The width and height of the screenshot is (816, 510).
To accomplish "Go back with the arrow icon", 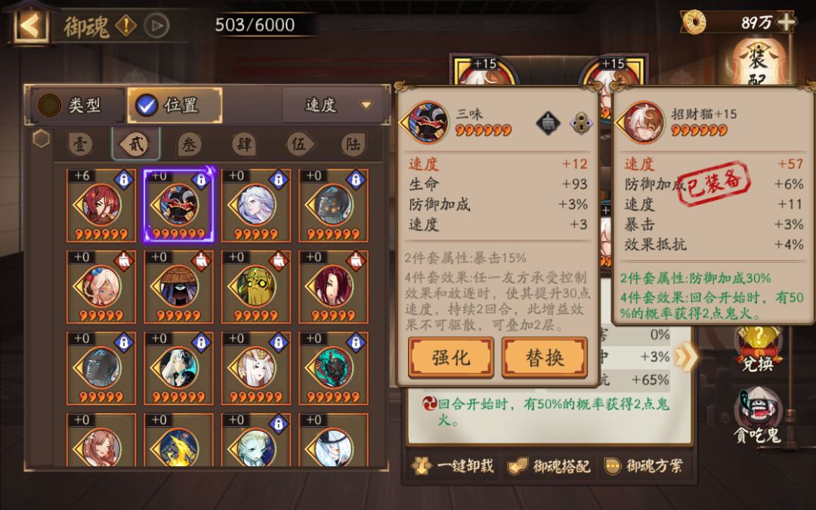I will coord(30,25).
